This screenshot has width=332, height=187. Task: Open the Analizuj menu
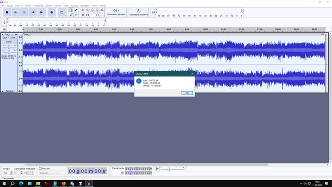point(74,6)
